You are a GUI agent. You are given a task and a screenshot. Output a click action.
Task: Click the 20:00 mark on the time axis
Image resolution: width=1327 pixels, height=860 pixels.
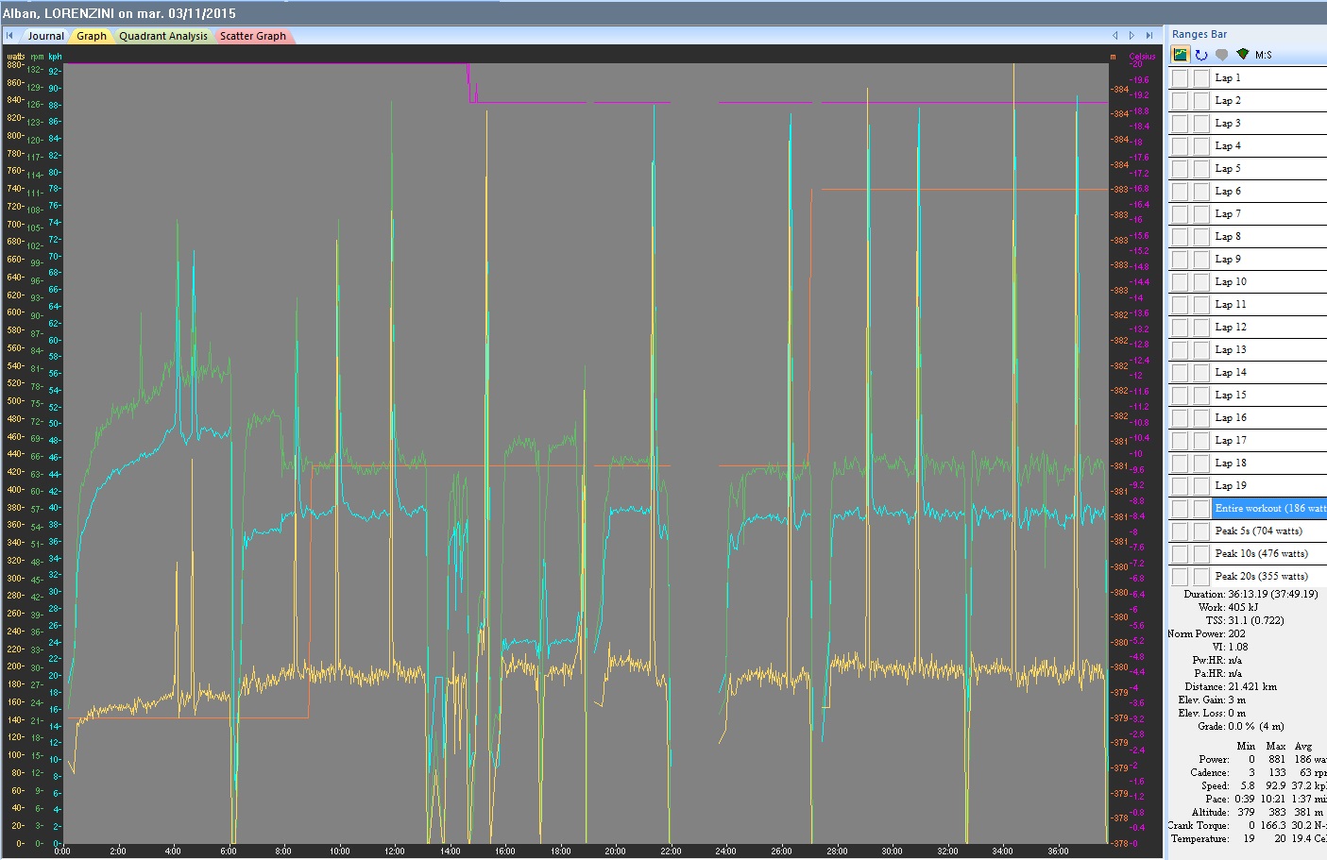point(615,851)
